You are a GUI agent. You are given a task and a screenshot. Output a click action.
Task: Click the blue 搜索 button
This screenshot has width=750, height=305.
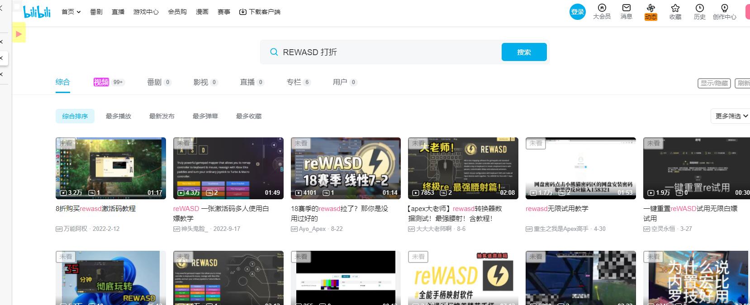pos(524,52)
